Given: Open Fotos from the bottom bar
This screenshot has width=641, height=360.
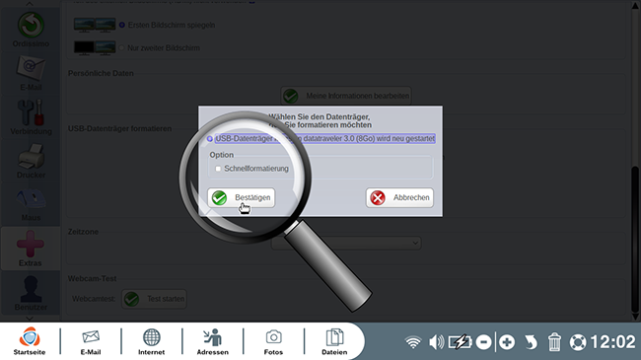Looking at the screenshot, I should 273,341.
